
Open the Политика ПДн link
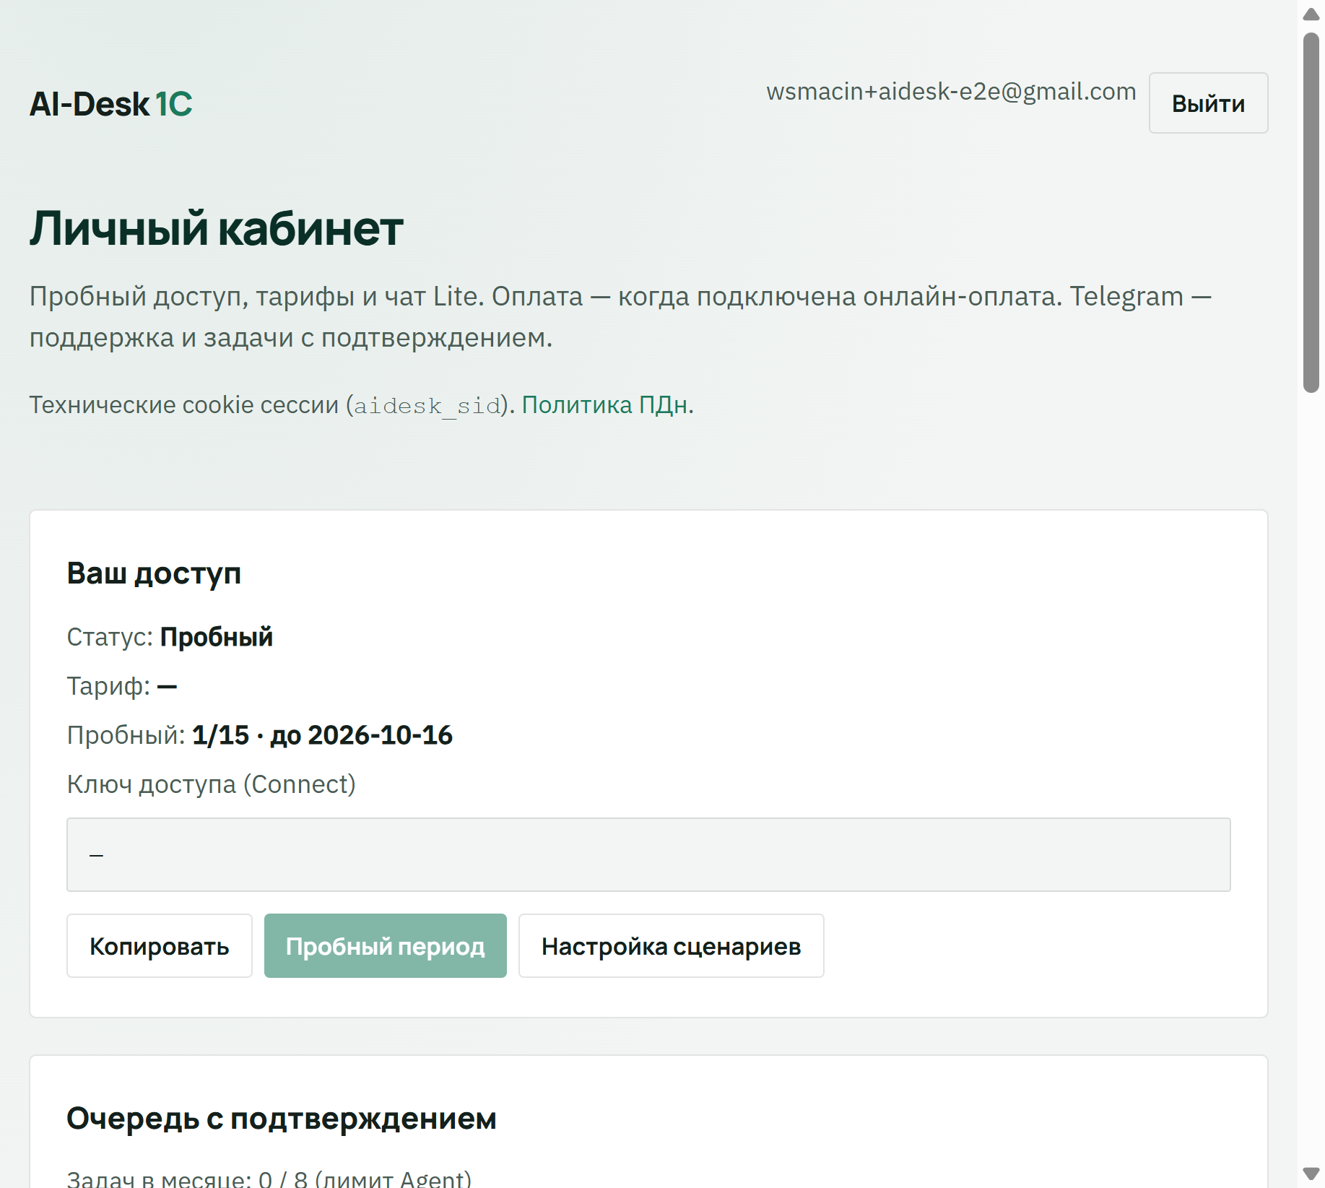(604, 404)
